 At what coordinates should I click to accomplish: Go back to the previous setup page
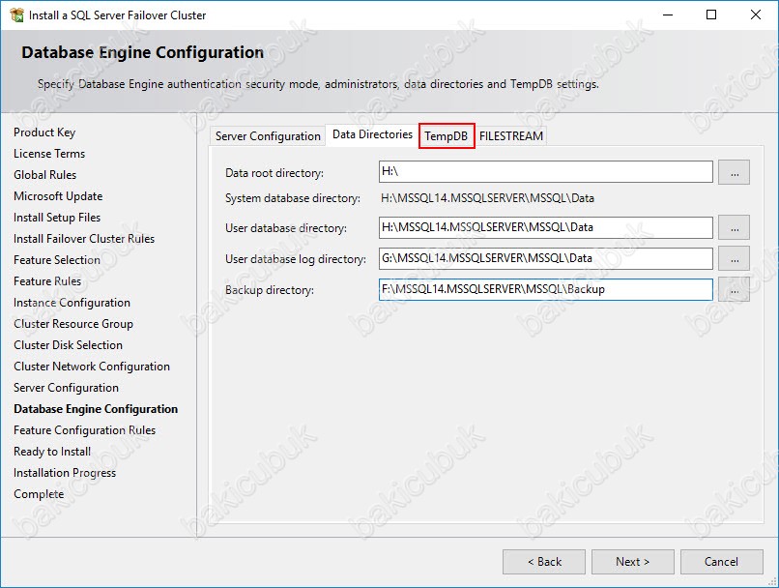tap(544, 562)
